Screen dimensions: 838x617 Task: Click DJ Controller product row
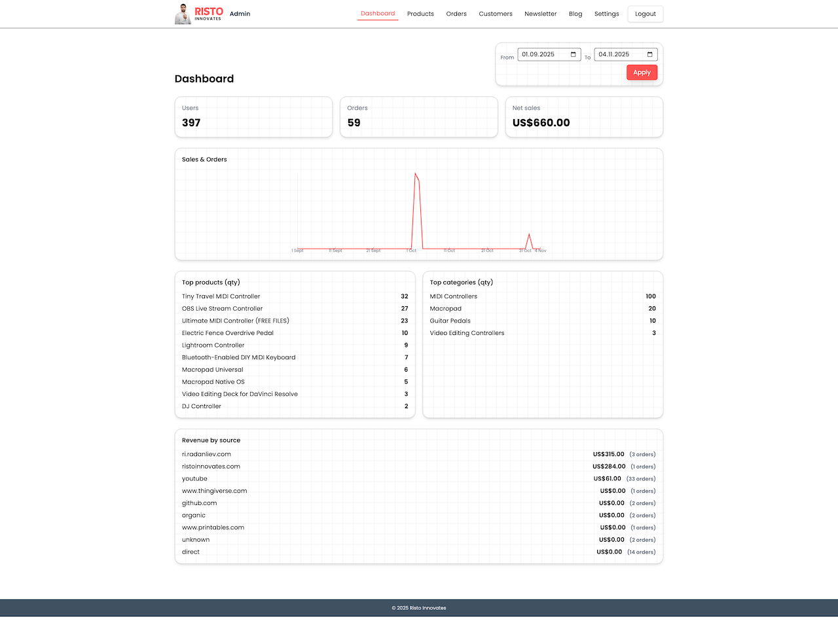tap(295, 406)
